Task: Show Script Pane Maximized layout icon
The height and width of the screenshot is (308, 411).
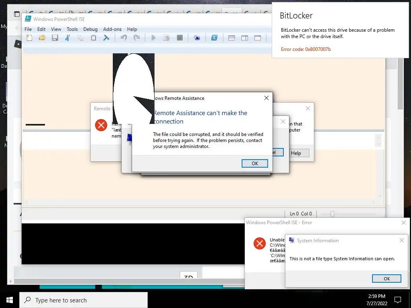Action: [258, 38]
